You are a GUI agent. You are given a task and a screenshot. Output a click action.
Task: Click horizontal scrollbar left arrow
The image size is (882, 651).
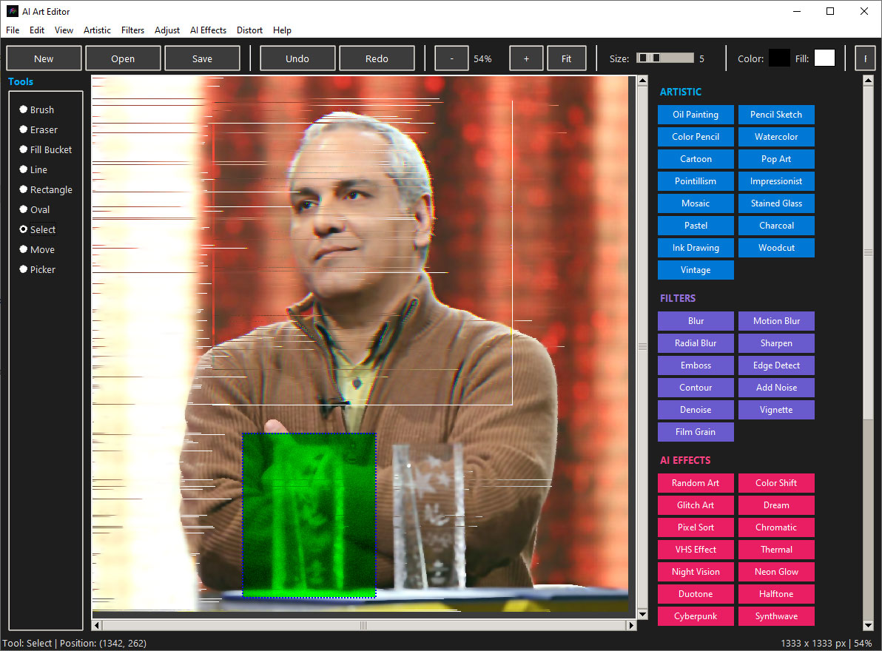point(97,625)
